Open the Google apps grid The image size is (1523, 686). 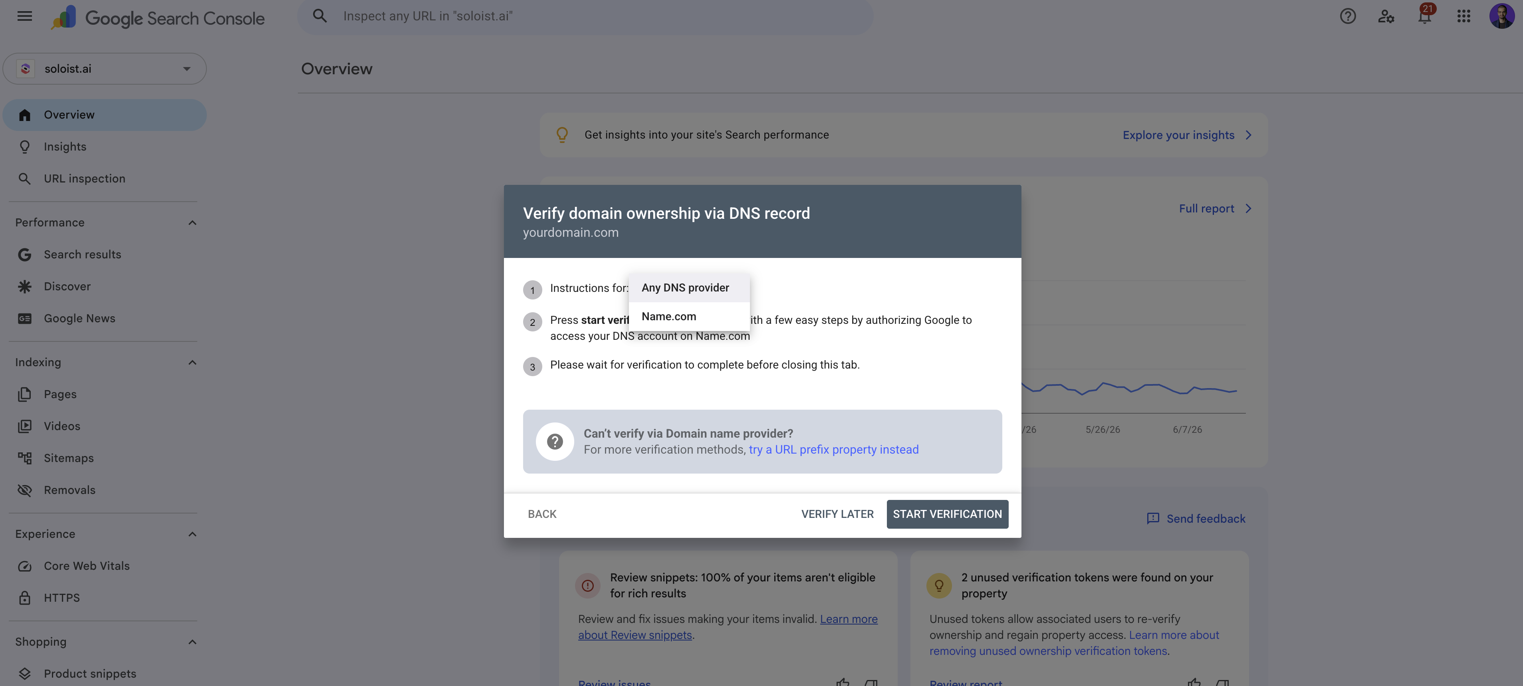click(1463, 16)
